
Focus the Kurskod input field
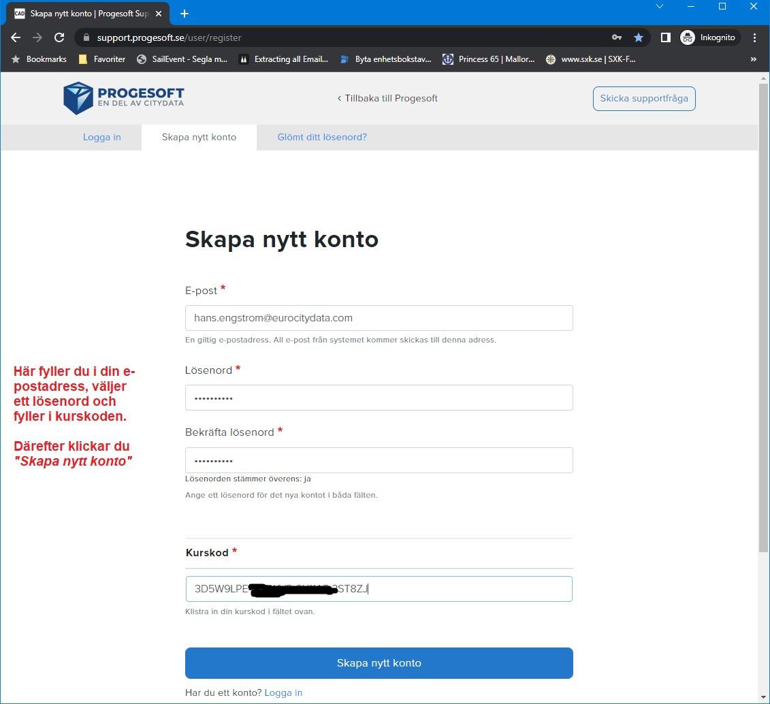point(379,589)
